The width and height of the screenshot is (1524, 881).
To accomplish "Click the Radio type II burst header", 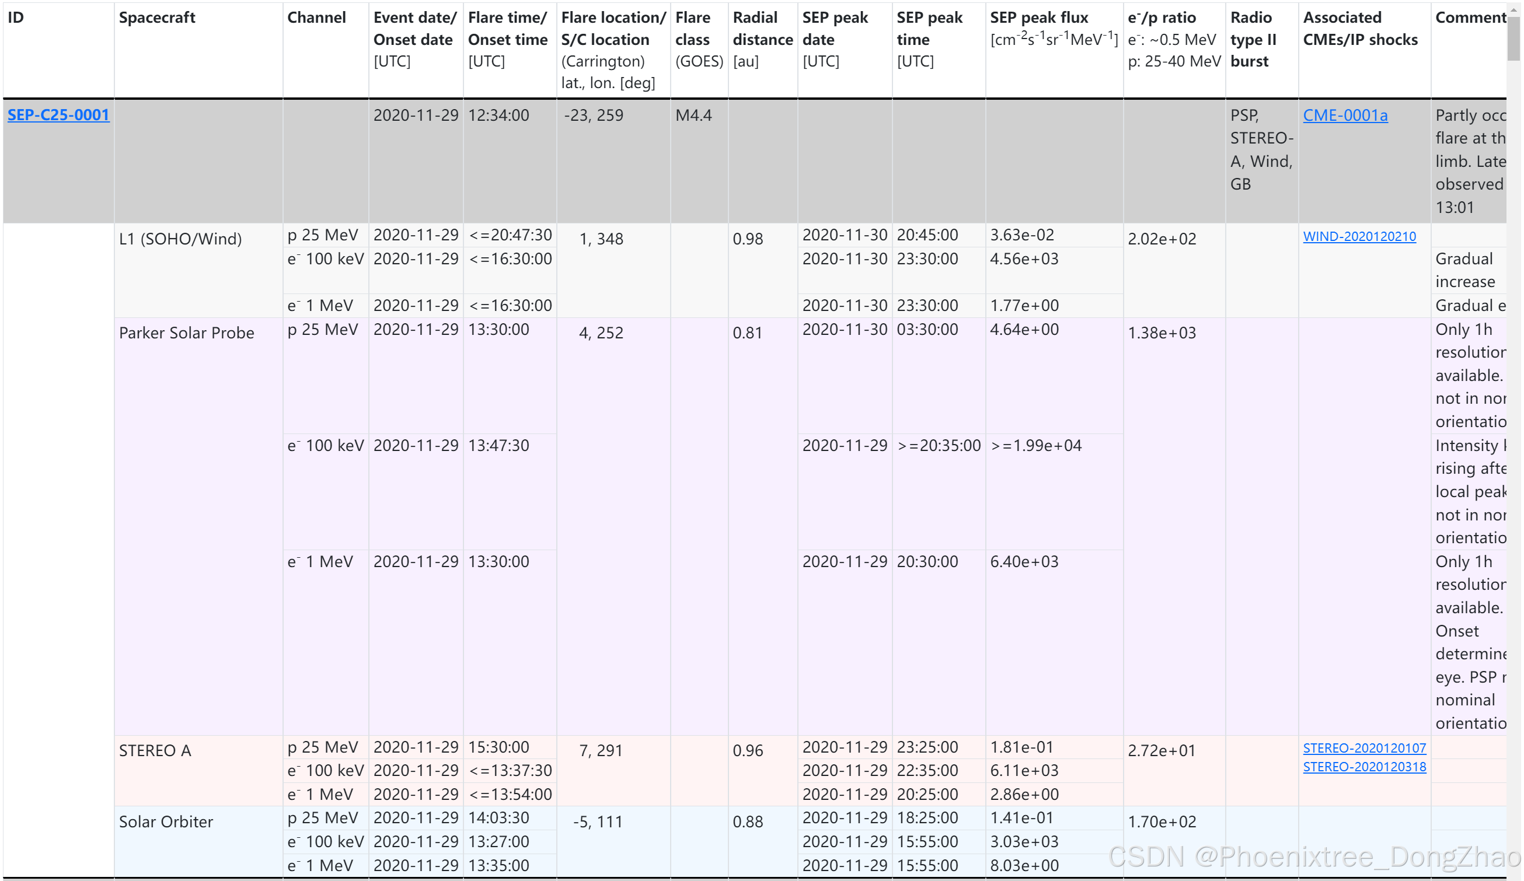I will point(1253,39).
